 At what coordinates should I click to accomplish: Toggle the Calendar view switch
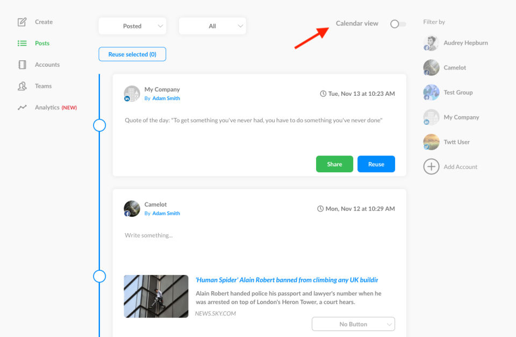pyautogui.click(x=398, y=24)
